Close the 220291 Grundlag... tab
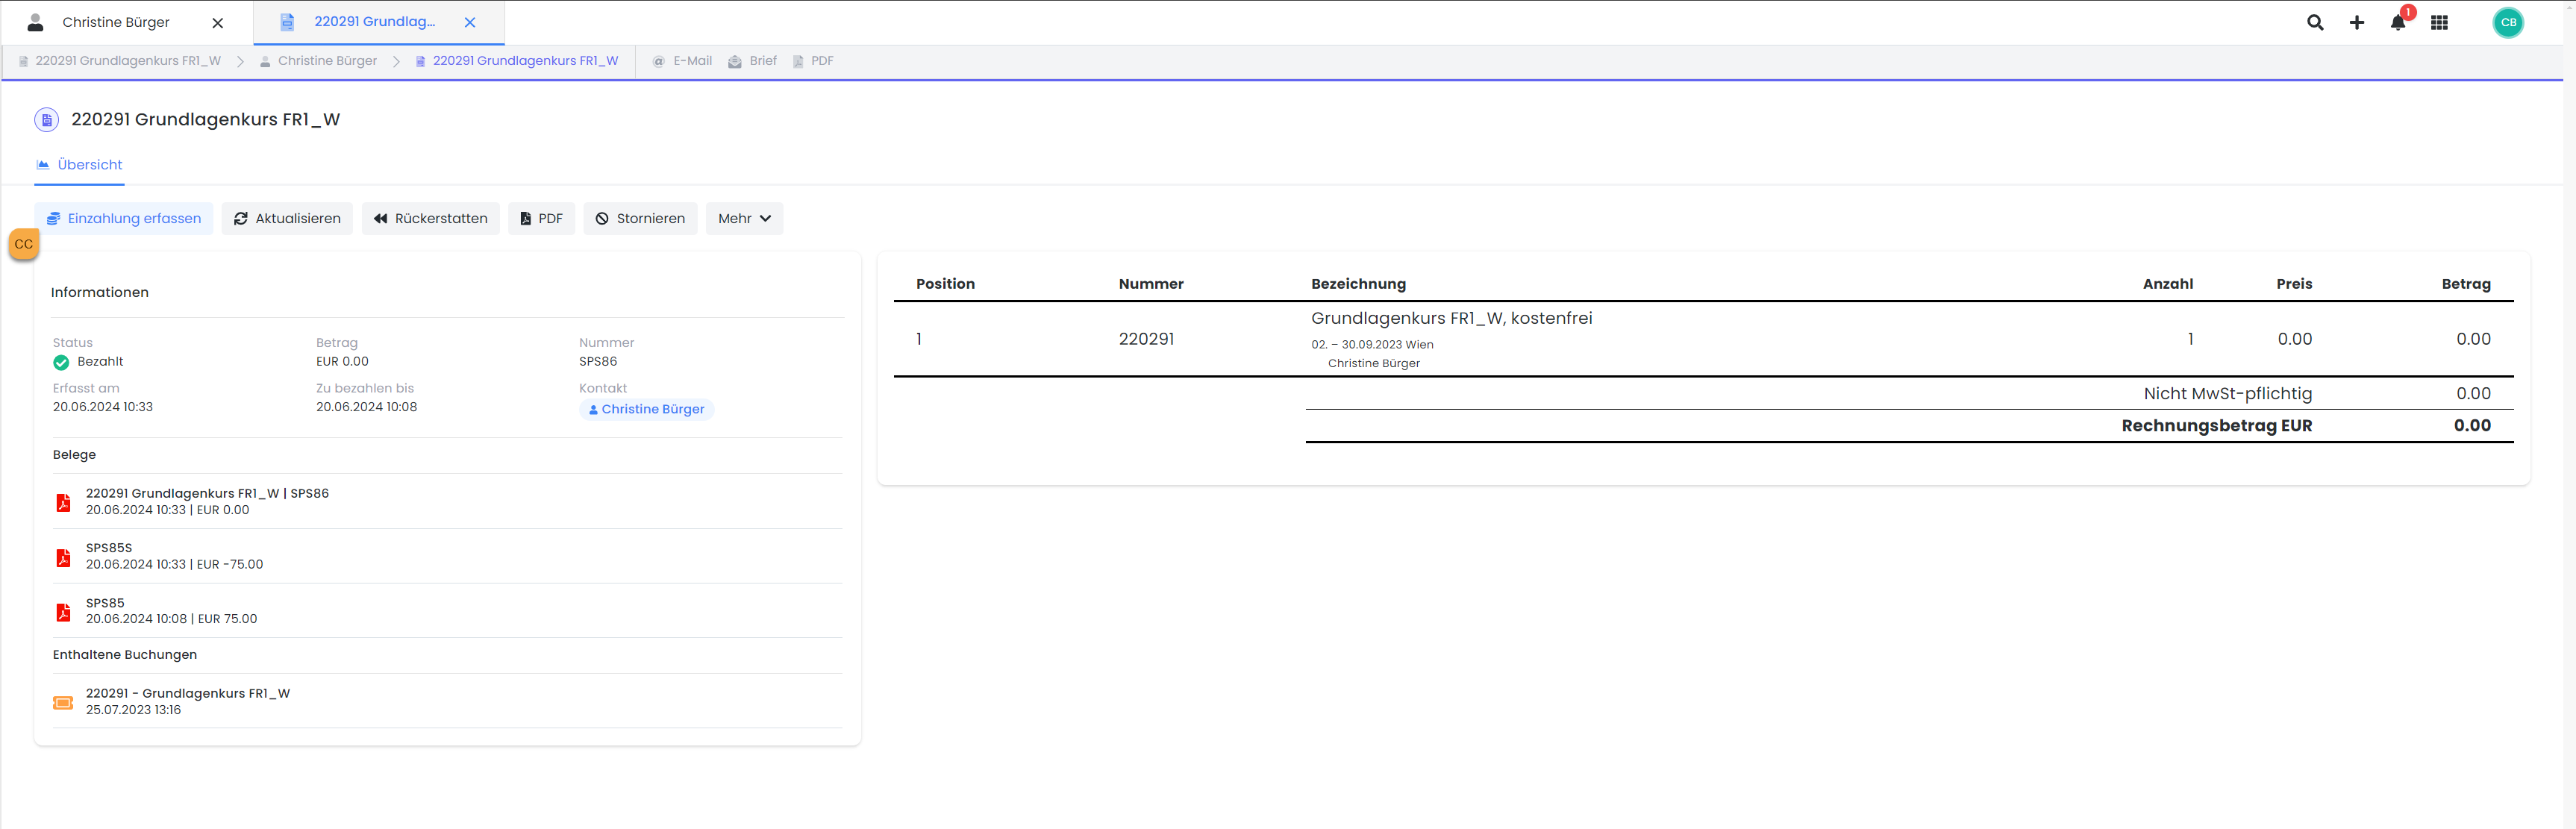Viewport: 2576px width, 829px height. (470, 22)
